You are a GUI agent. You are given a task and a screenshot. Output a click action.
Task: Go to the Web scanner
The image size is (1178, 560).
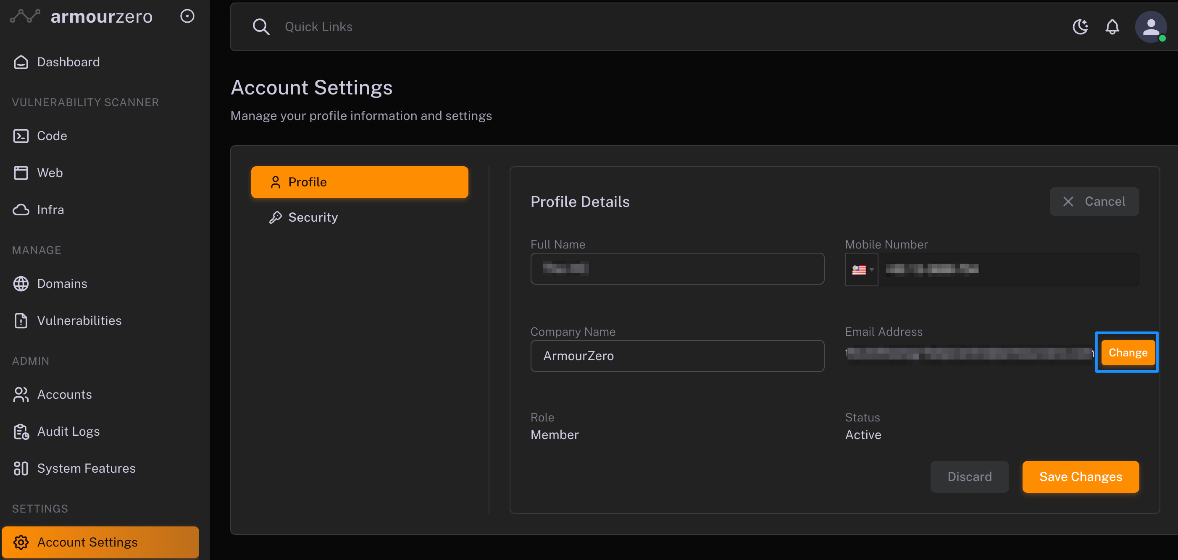tap(50, 173)
